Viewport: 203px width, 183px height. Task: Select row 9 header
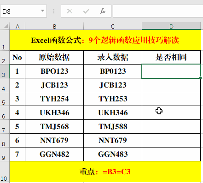[x=5, y=154]
